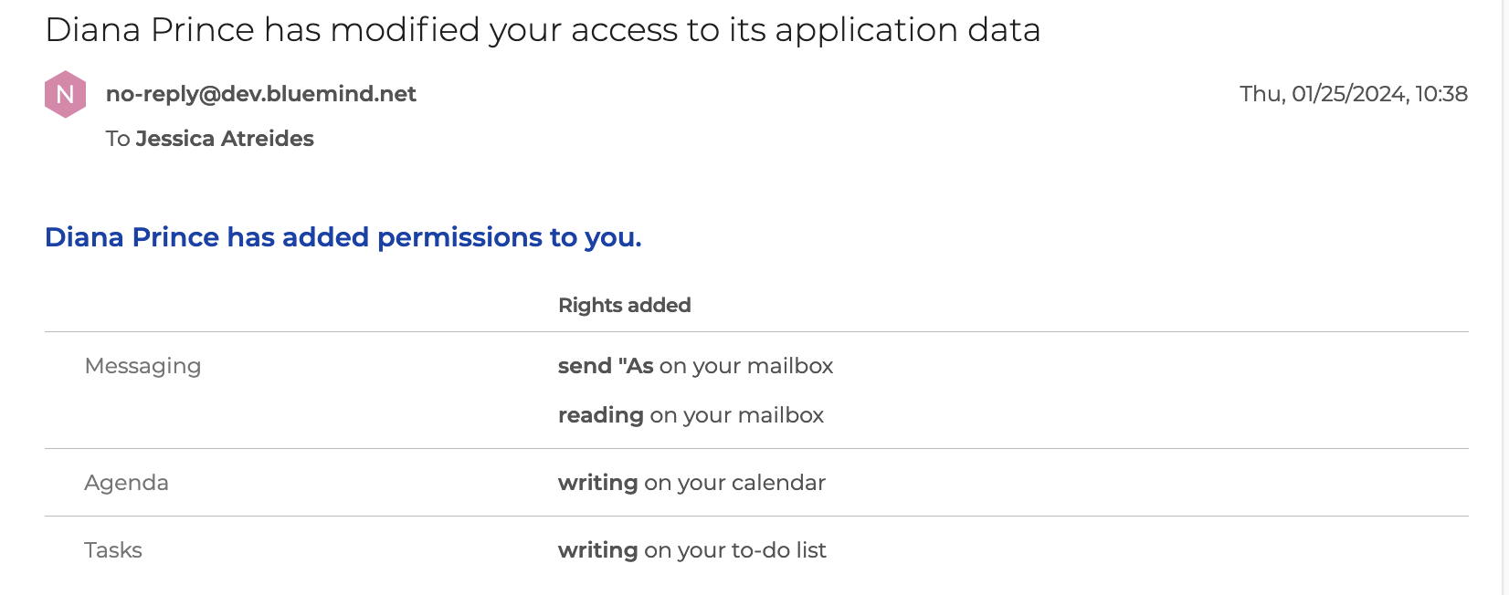This screenshot has width=1509, height=595.
Task: Click the reading on your mailbox text
Action: pos(691,415)
